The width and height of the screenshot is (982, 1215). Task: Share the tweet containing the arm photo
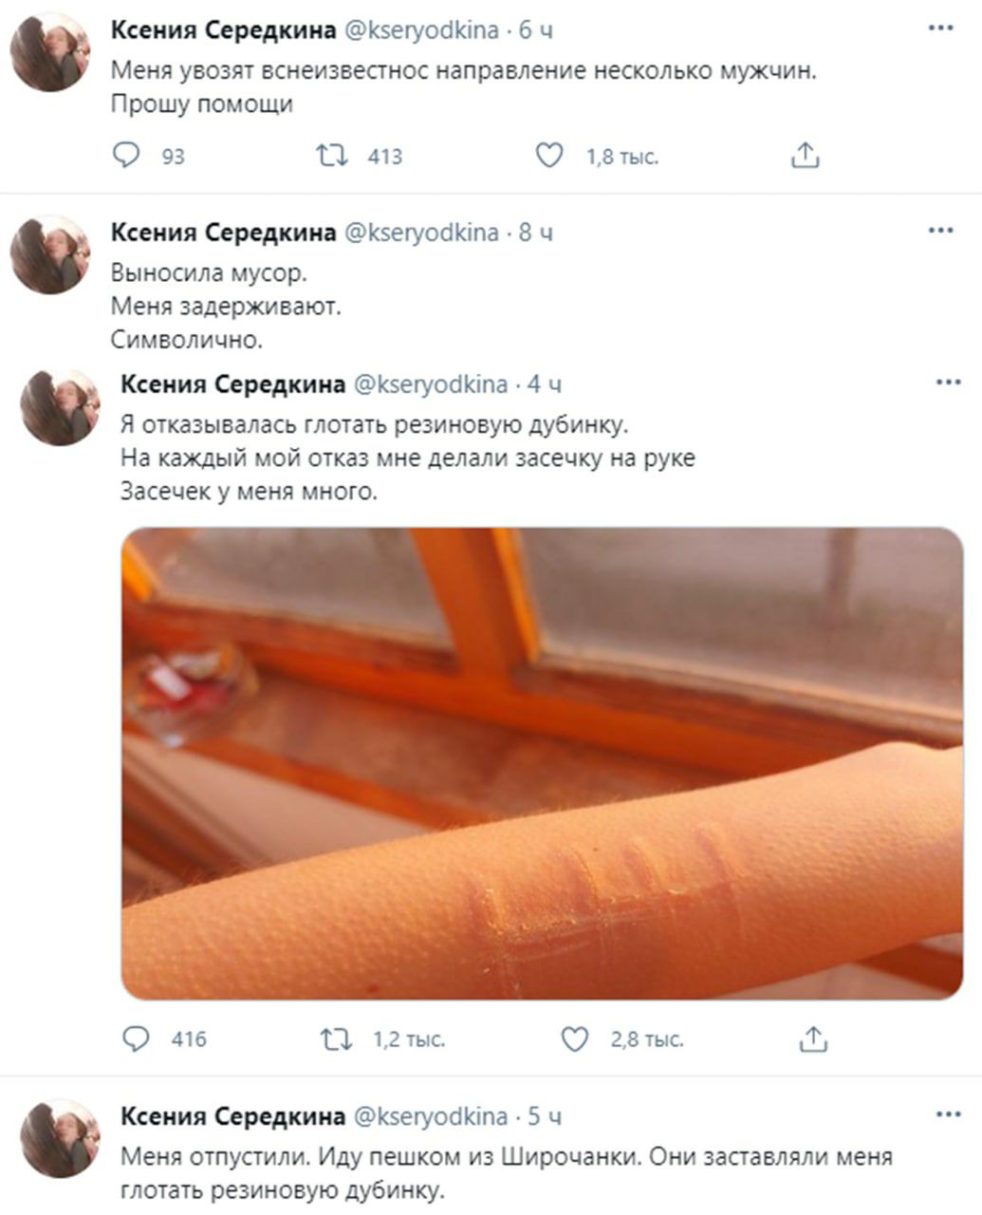(813, 1039)
